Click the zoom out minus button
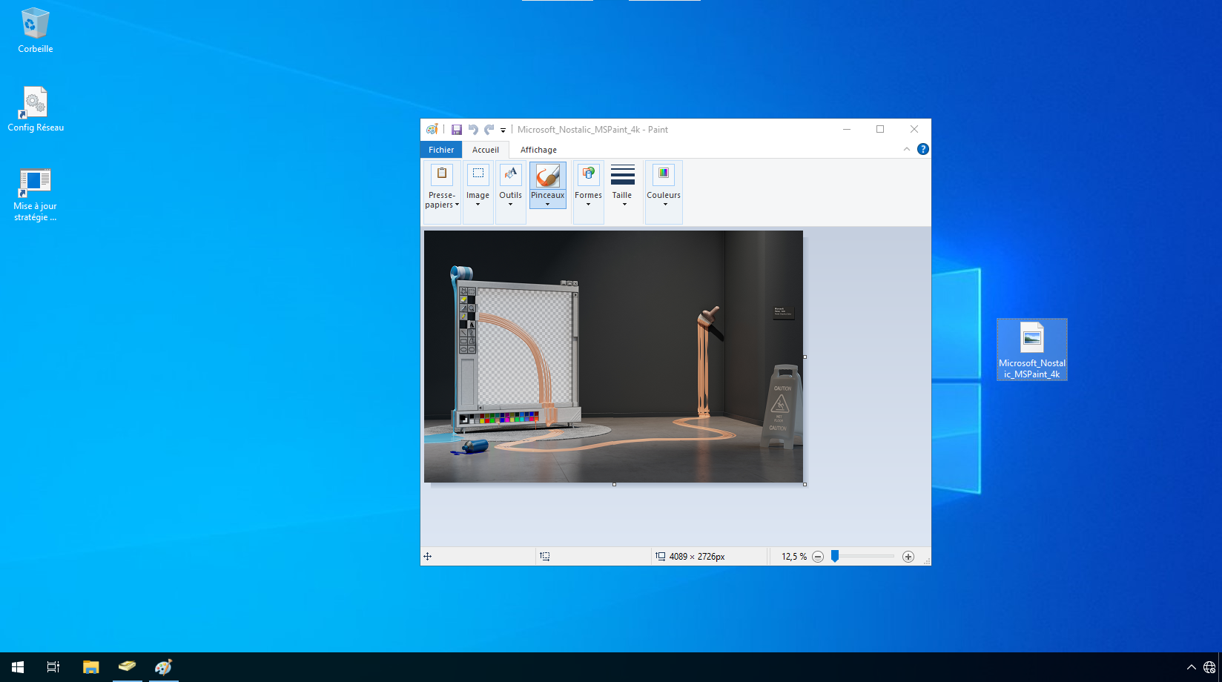Screen dimensions: 1222x682 pos(818,557)
